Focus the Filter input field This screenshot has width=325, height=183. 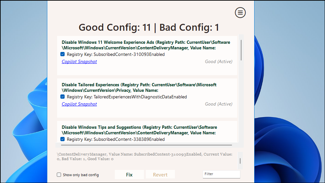[x=221, y=174]
